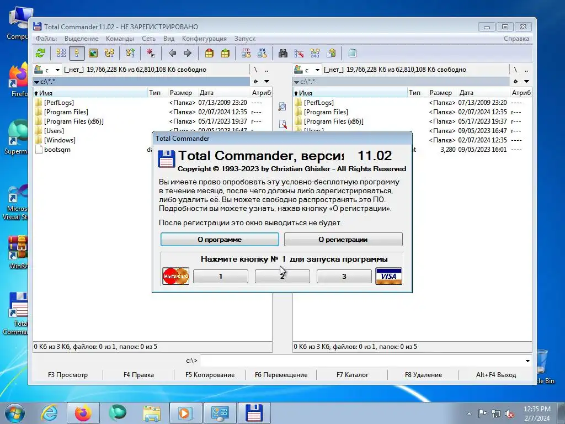565x424 pixels.
Task: Click F3 Просмотр function button
Action: point(68,375)
